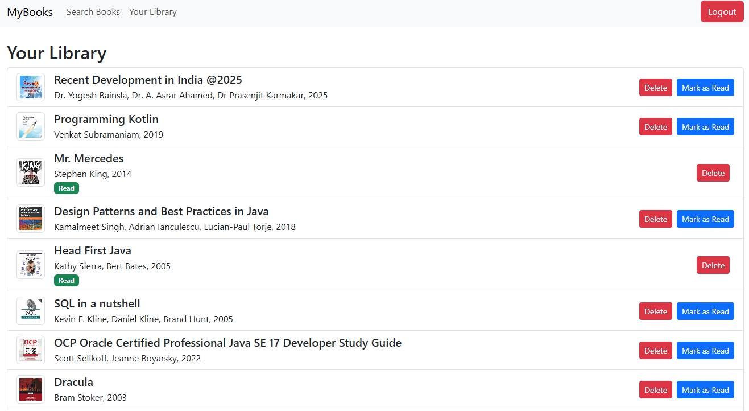Select the Dracula book cover image
This screenshot has height=411, width=749.
[x=31, y=389]
